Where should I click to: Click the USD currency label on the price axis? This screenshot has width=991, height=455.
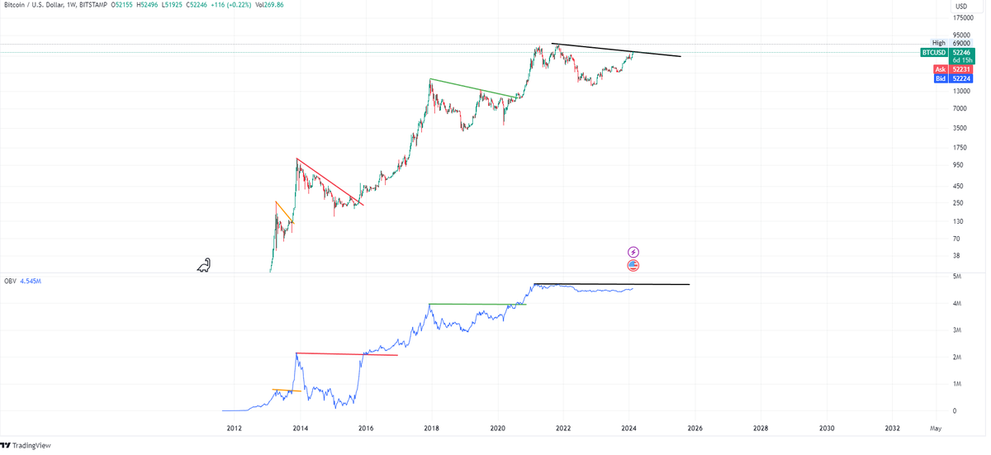pyautogui.click(x=960, y=6)
